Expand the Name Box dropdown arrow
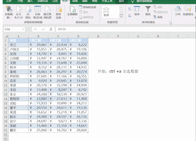Viewport: 196px width, 141px height. pyautogui.click(x=23, y=29)
